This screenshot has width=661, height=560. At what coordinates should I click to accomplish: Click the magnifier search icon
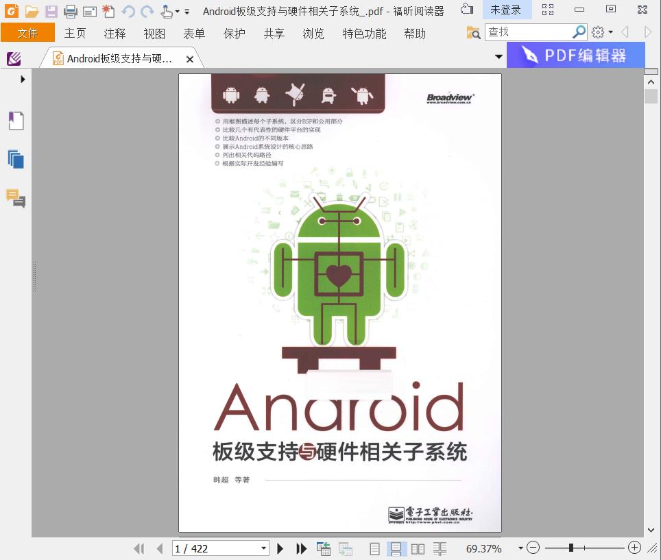579,32
